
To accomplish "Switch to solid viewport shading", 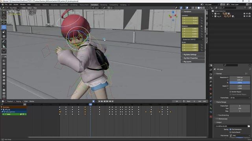I will pos(198,8).
